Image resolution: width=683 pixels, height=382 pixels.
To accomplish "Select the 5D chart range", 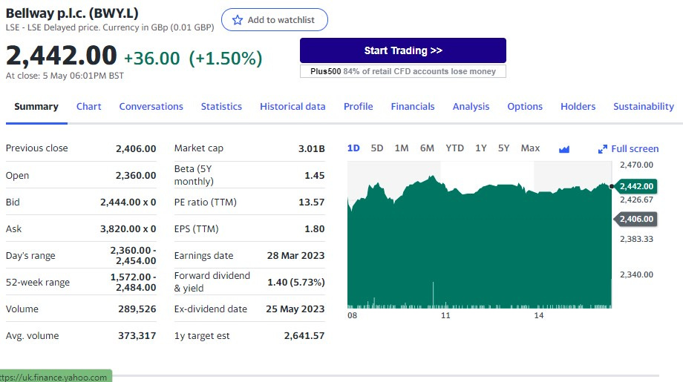I will point(377,148).
